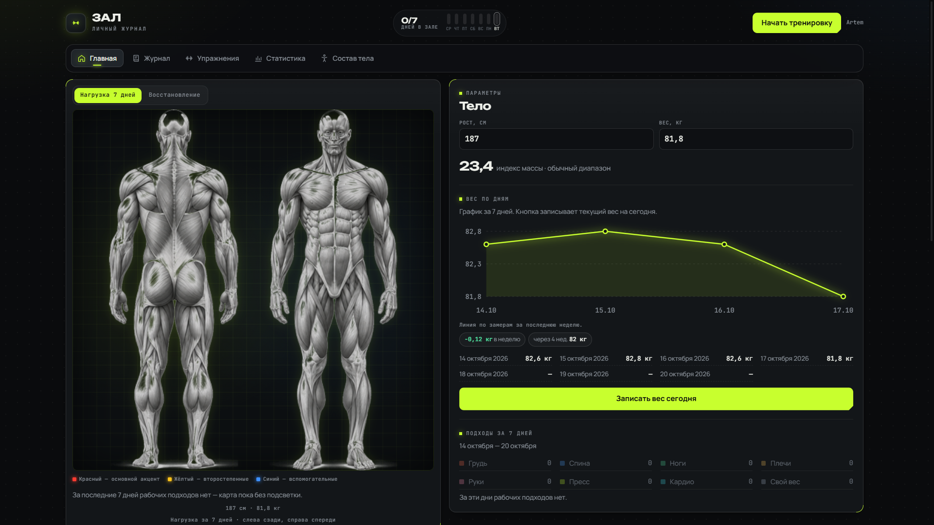Click the Статистика bar chart icon
This screenshot has height=525, width=934.
[x=258, y=59]
